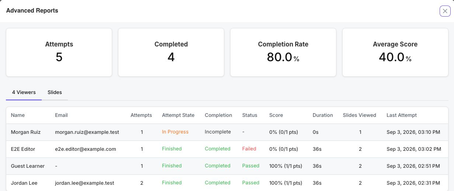454x191 pixels.
Task: Click Completed value in Jordan Lee row
Action: [x=218, y=183]
